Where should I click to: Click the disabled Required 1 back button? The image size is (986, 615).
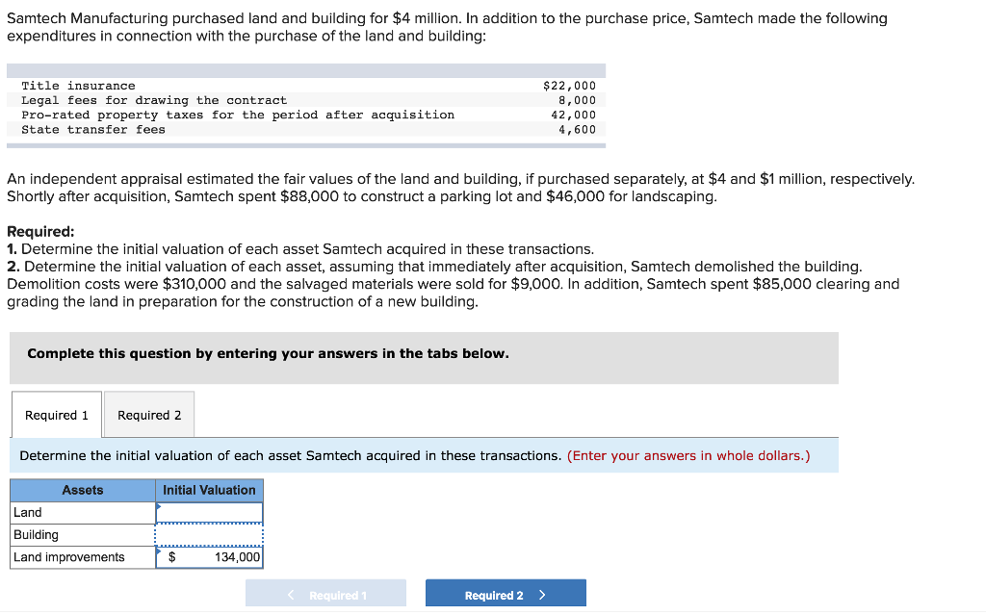pos(325,593)
